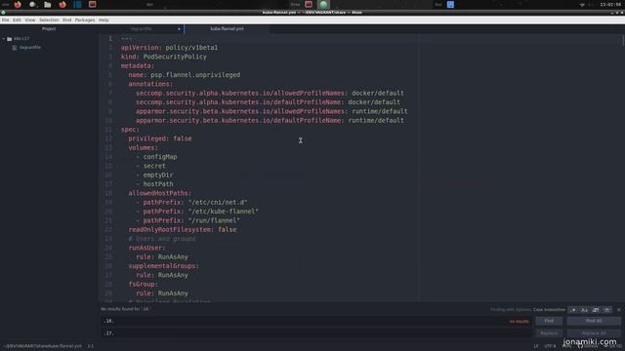Open the Selection menu
The height and width of the screenshot is (351, 625).
coord(49,19)
